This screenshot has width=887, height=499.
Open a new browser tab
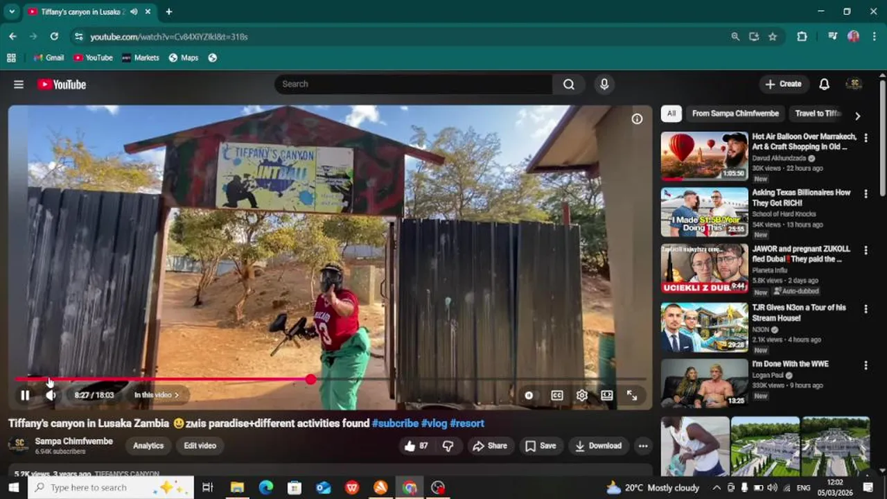[168, 12]
